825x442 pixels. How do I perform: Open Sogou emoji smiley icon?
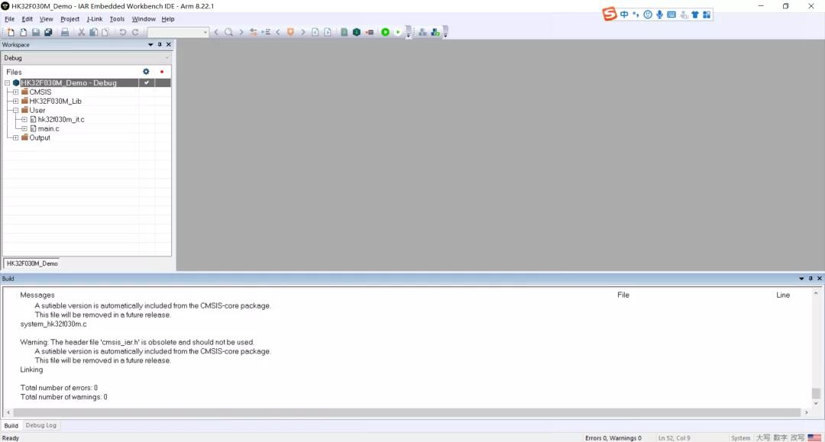click(x=648, y=15)
